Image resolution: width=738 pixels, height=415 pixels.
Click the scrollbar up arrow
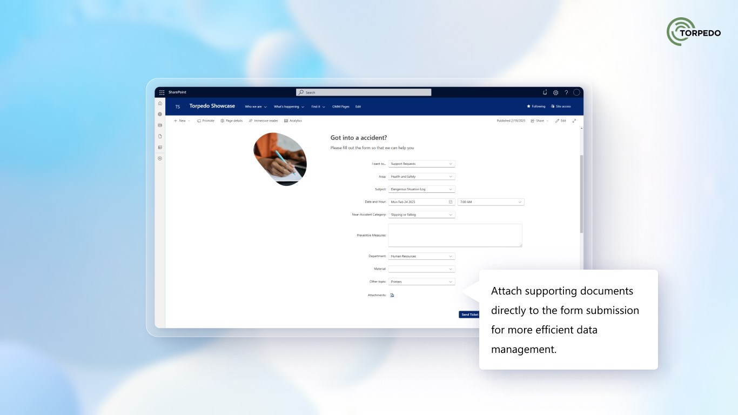581,129
